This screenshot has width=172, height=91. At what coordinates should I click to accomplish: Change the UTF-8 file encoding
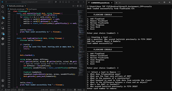59,90
